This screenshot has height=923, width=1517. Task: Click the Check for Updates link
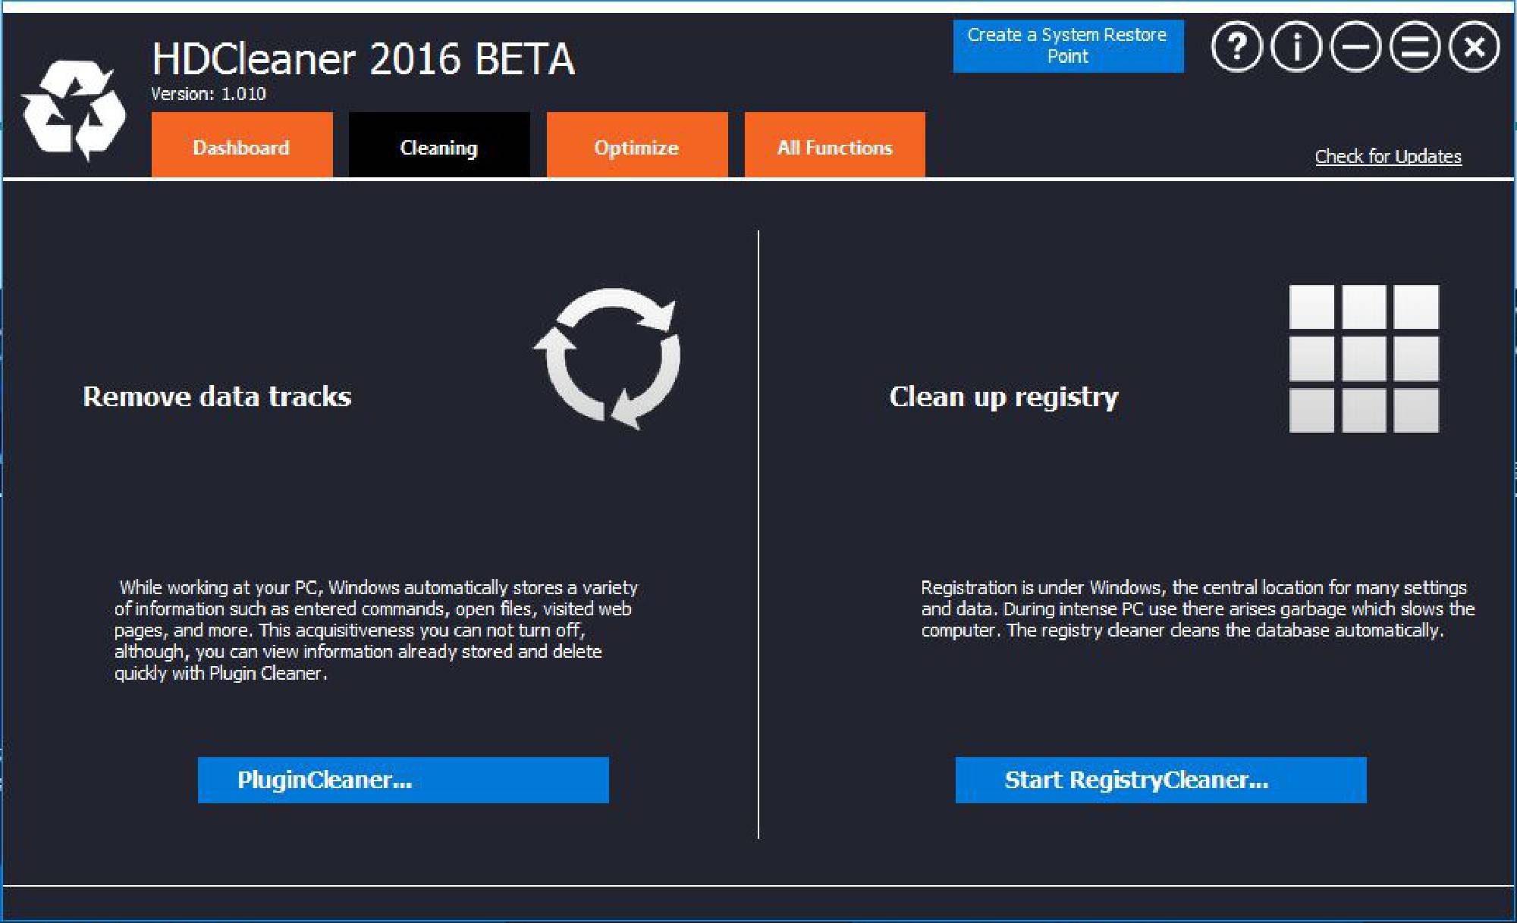coord(1388,156)
